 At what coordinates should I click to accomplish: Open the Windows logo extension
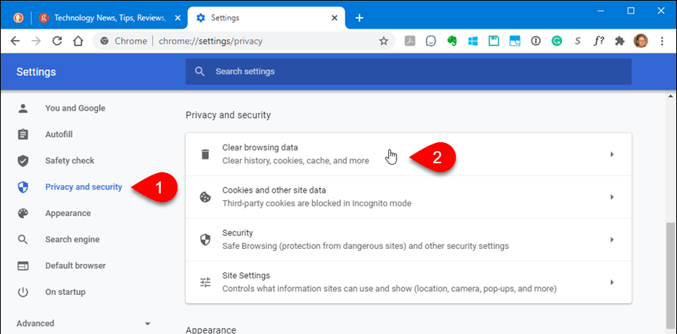pos(473,41)
